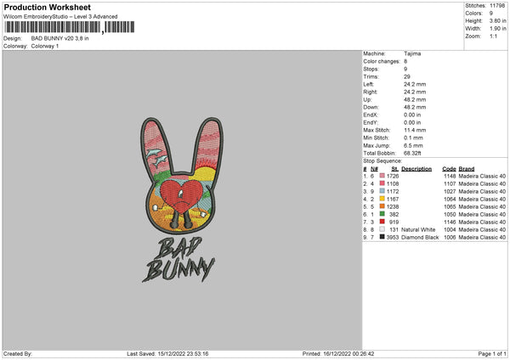Click the 'Code' column header
Screen dimensions: 510x360
tap(449, 169)
